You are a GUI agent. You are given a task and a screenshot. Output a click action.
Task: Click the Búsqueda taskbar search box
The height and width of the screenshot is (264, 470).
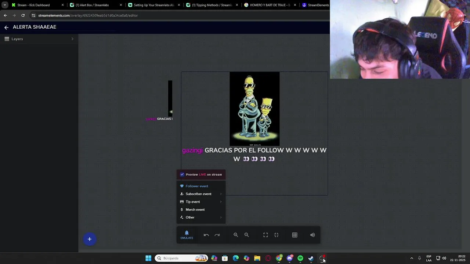click(181, 258)
